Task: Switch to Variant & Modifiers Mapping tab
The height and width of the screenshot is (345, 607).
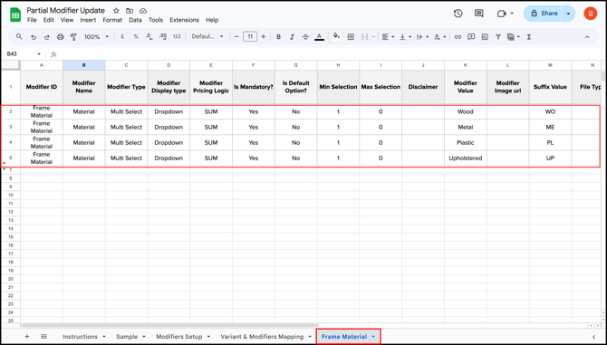Action: click(262, 337)
